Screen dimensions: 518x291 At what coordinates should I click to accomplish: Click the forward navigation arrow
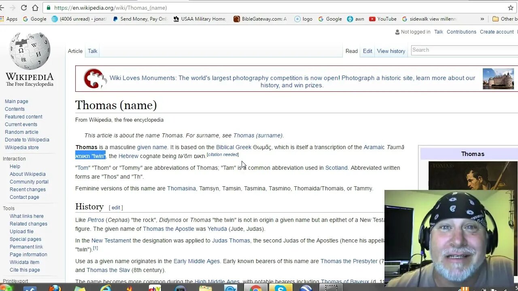click(13, 8)
